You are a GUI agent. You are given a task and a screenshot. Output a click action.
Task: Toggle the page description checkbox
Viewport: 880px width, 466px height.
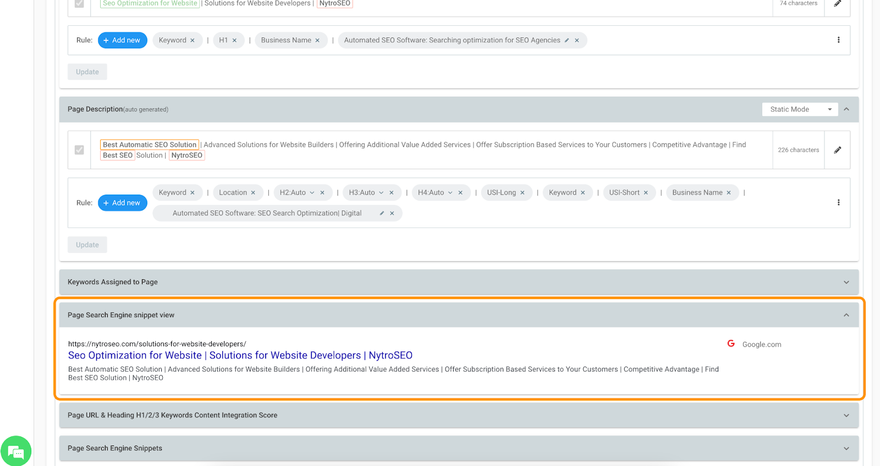click(x=79, y=149)
